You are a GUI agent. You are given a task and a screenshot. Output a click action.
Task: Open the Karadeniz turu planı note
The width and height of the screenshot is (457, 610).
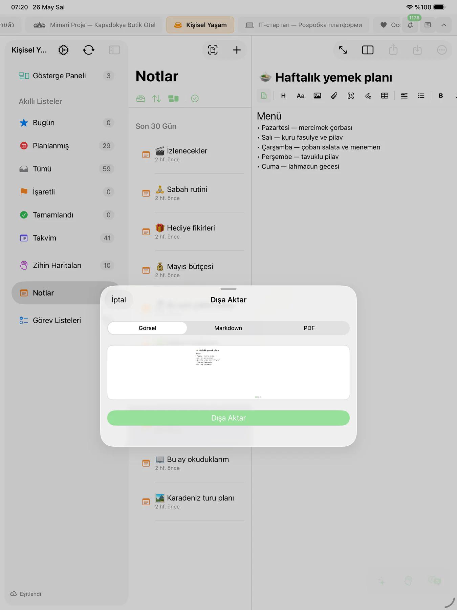click(x=190, y=502)
